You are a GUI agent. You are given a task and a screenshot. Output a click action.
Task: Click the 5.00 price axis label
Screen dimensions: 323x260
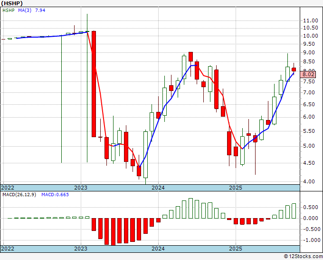[x=309, y=146]
